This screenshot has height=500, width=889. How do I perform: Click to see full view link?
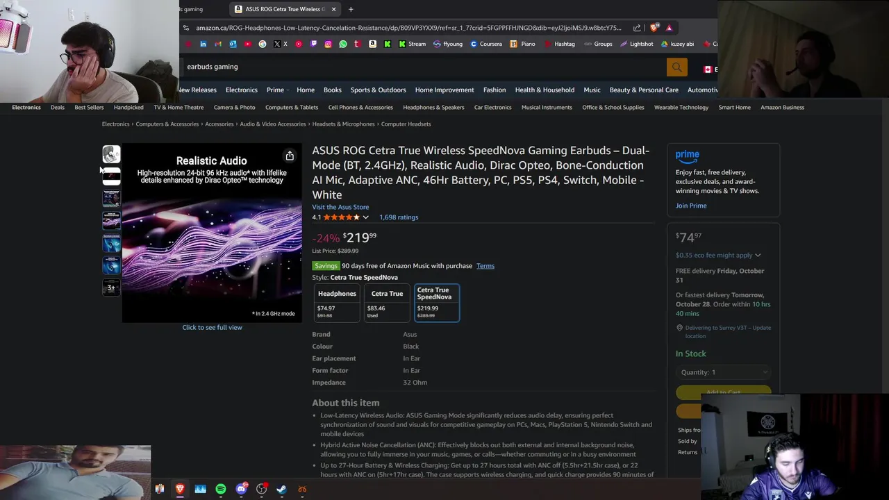click(212, 327)
